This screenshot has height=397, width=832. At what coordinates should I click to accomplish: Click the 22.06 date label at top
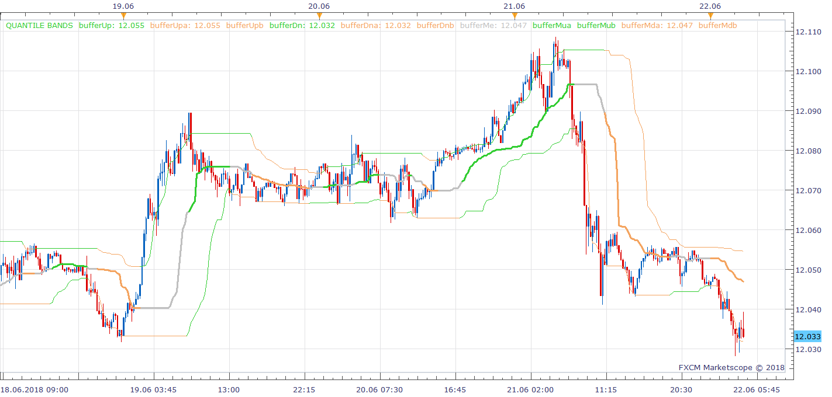710,6
